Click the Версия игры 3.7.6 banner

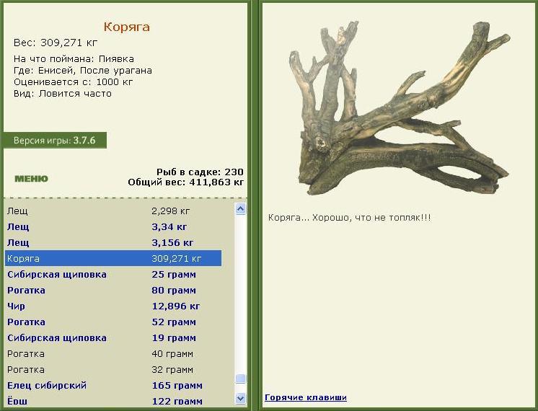(x=55, y=141)
